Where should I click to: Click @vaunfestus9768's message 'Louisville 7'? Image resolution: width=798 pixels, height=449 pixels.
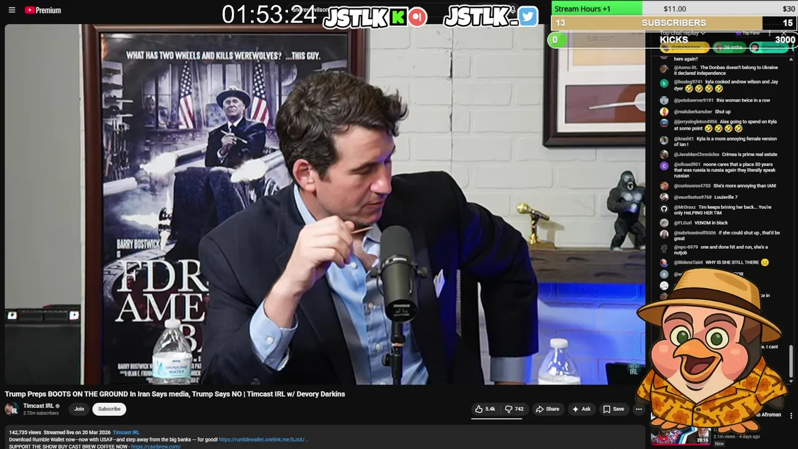click(x=726, y=197)
